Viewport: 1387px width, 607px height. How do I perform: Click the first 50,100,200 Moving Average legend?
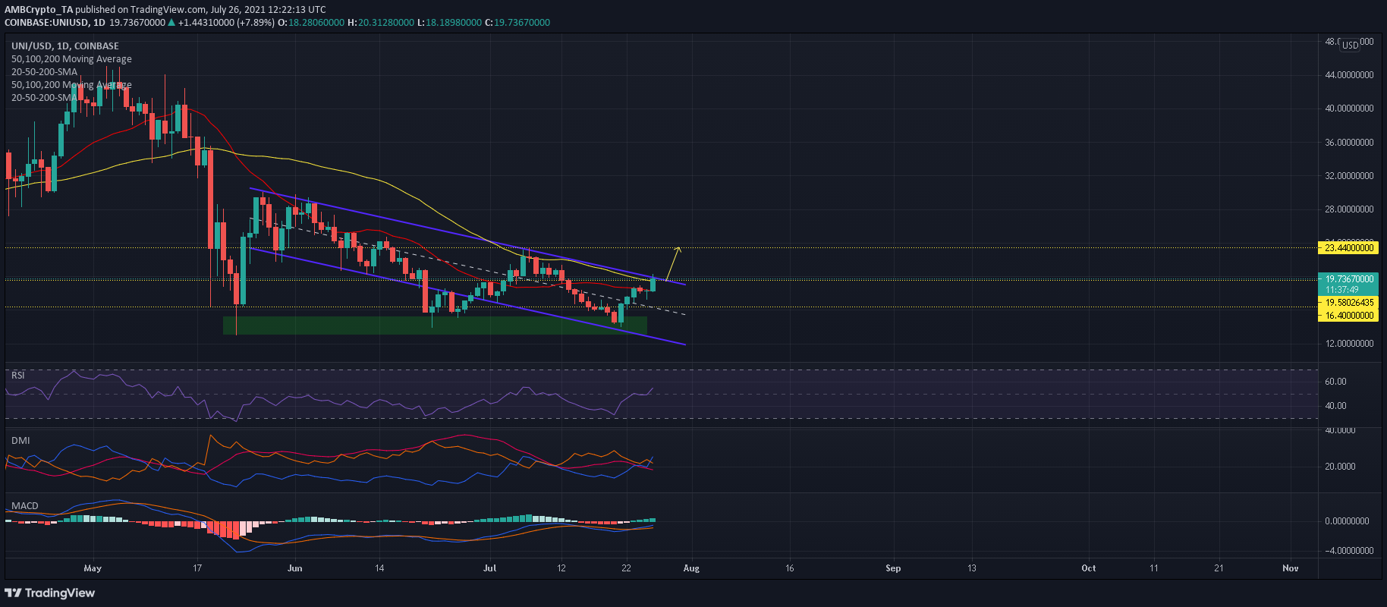pos(71,59)
